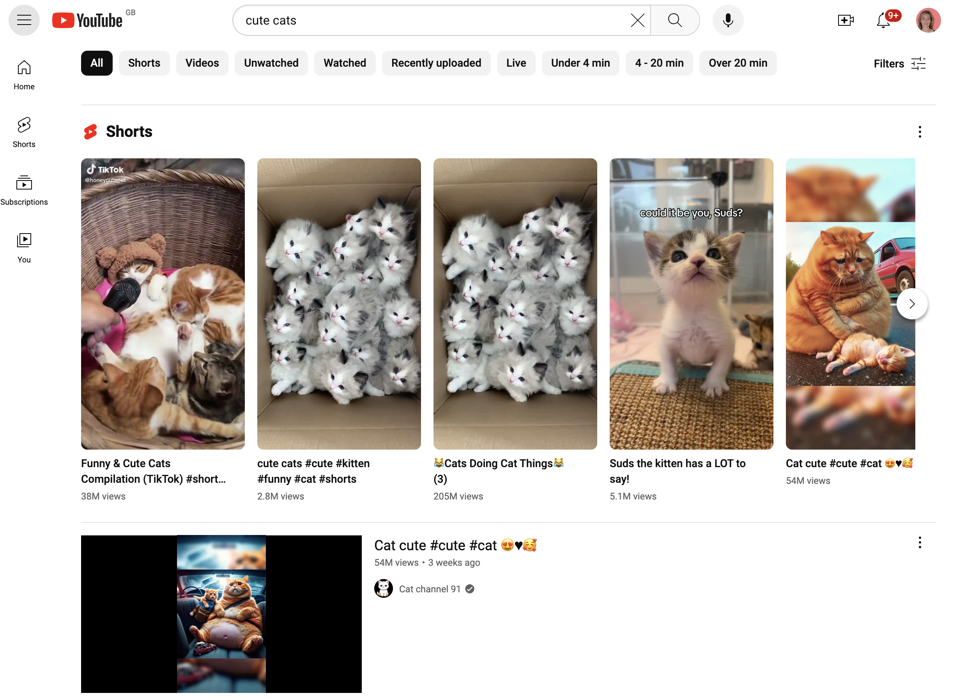Open notifications with the bell icon
This screenshot has height=698, width=966.
(883, 20)
